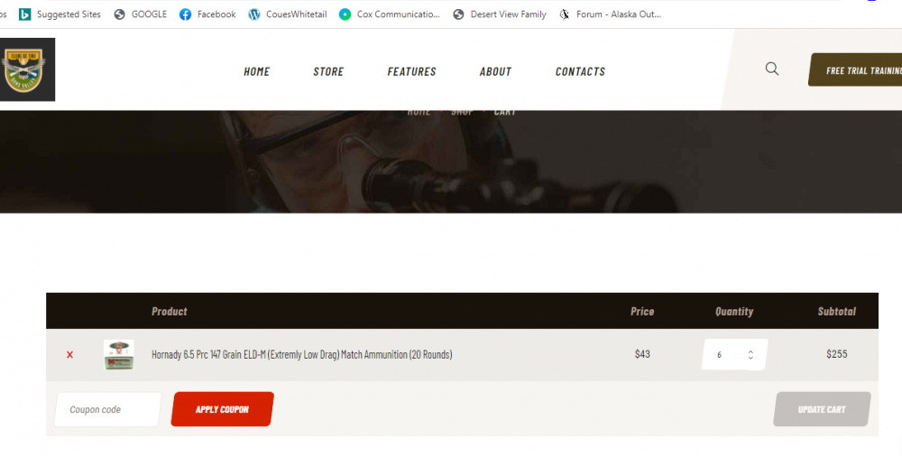This screenshot has height=456, width=902.
Task: Open the Facebook bookmark
Action: (207, 14)
